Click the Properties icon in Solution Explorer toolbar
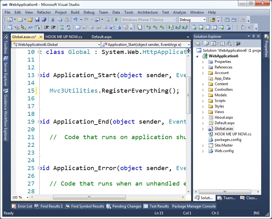Screen dimensions: 272x219 tap(198, 44)
